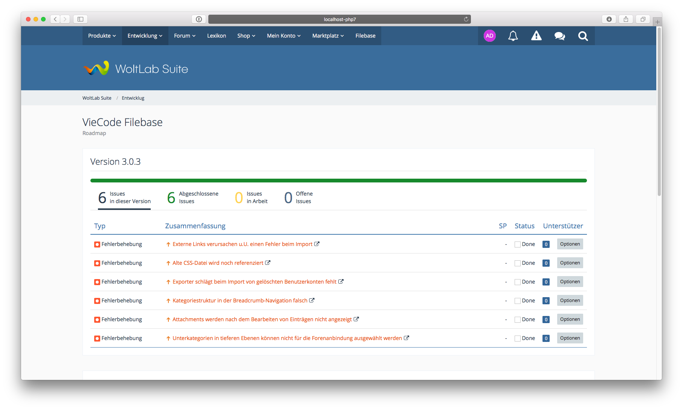Tick Done checkbox for 'Externe Links' issue

pos(518,244)
